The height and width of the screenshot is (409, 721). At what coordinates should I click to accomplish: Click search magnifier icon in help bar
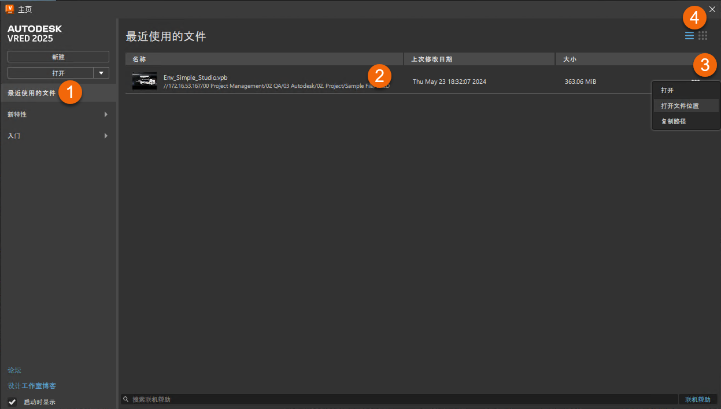[125, 399]
